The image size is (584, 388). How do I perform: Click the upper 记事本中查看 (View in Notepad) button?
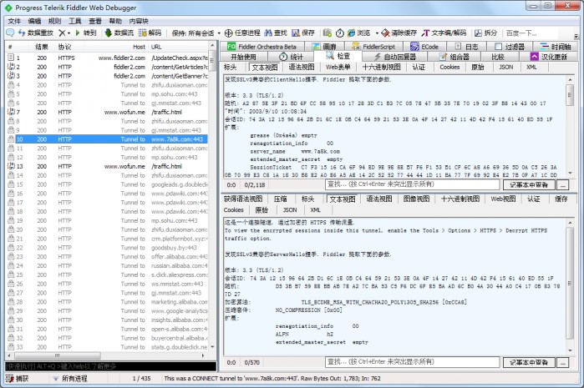coord(529,185)
